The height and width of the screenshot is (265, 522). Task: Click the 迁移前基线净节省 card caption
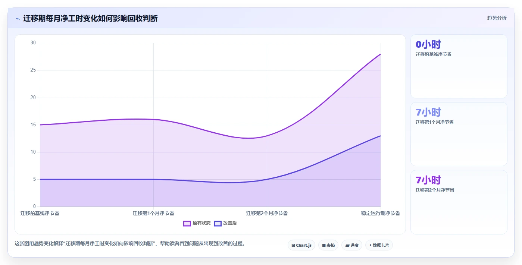[x=434, y=54]
